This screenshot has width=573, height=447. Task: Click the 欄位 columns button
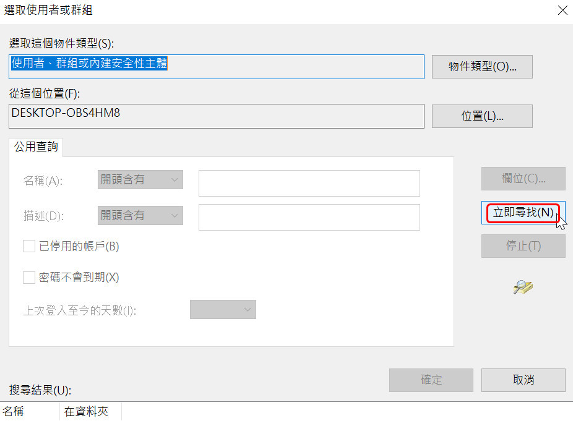point(523,179)
